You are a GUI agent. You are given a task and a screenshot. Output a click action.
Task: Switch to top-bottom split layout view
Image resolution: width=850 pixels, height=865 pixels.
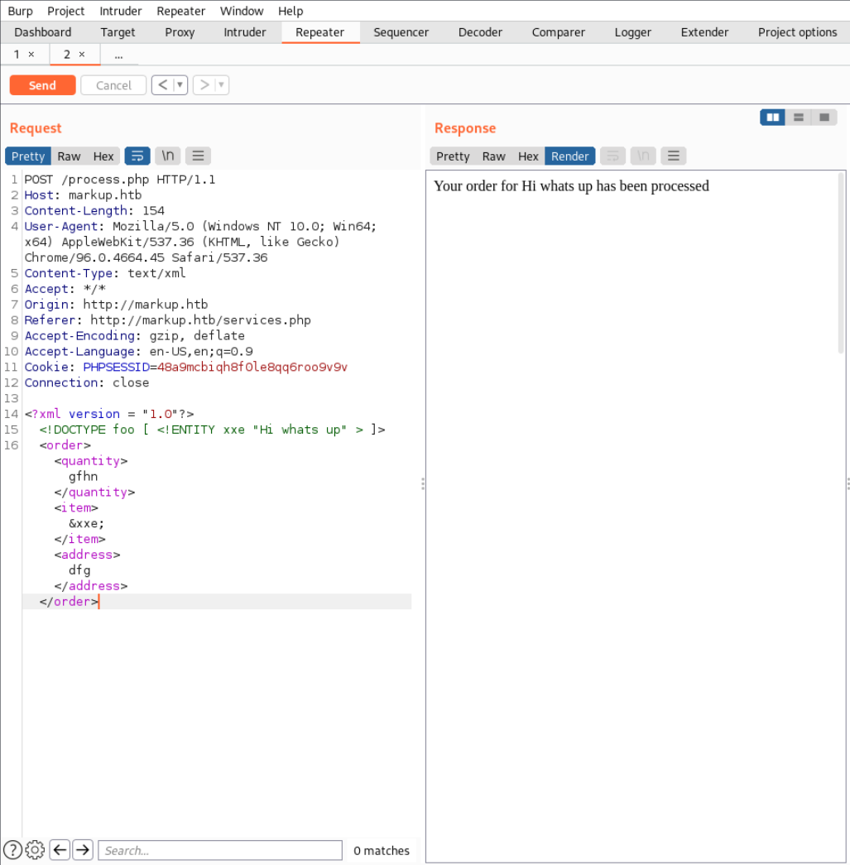pyautogui.click(x=798, y=118)
